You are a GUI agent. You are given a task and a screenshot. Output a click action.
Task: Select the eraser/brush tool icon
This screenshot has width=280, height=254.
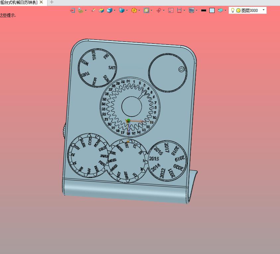coord(93,11)
